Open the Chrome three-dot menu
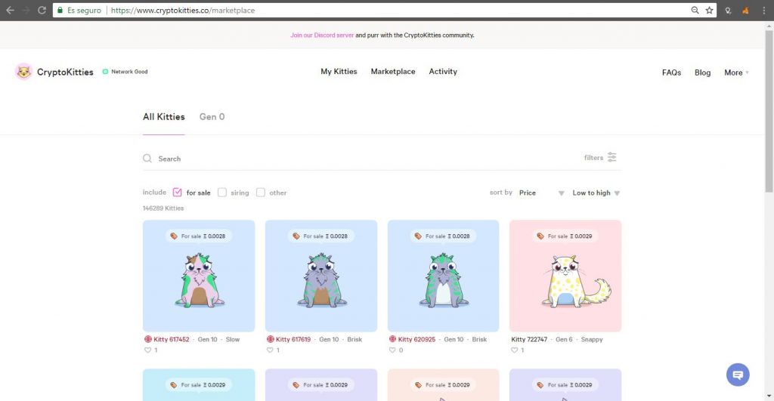 [x=763, y=11]
